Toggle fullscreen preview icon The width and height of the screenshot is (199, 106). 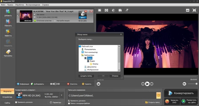[194, 10]
